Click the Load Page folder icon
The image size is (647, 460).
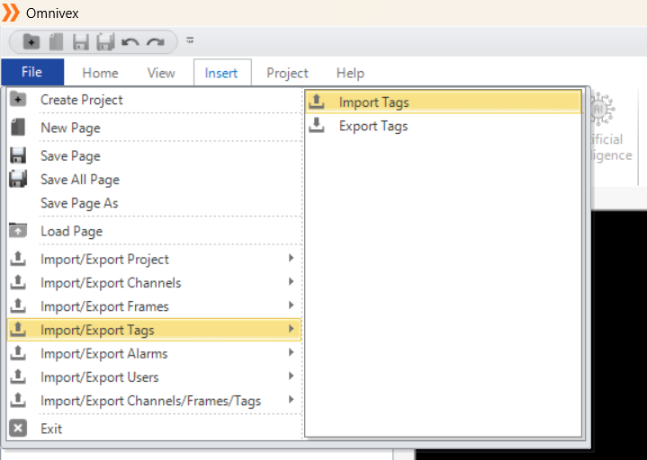point(18,231)
